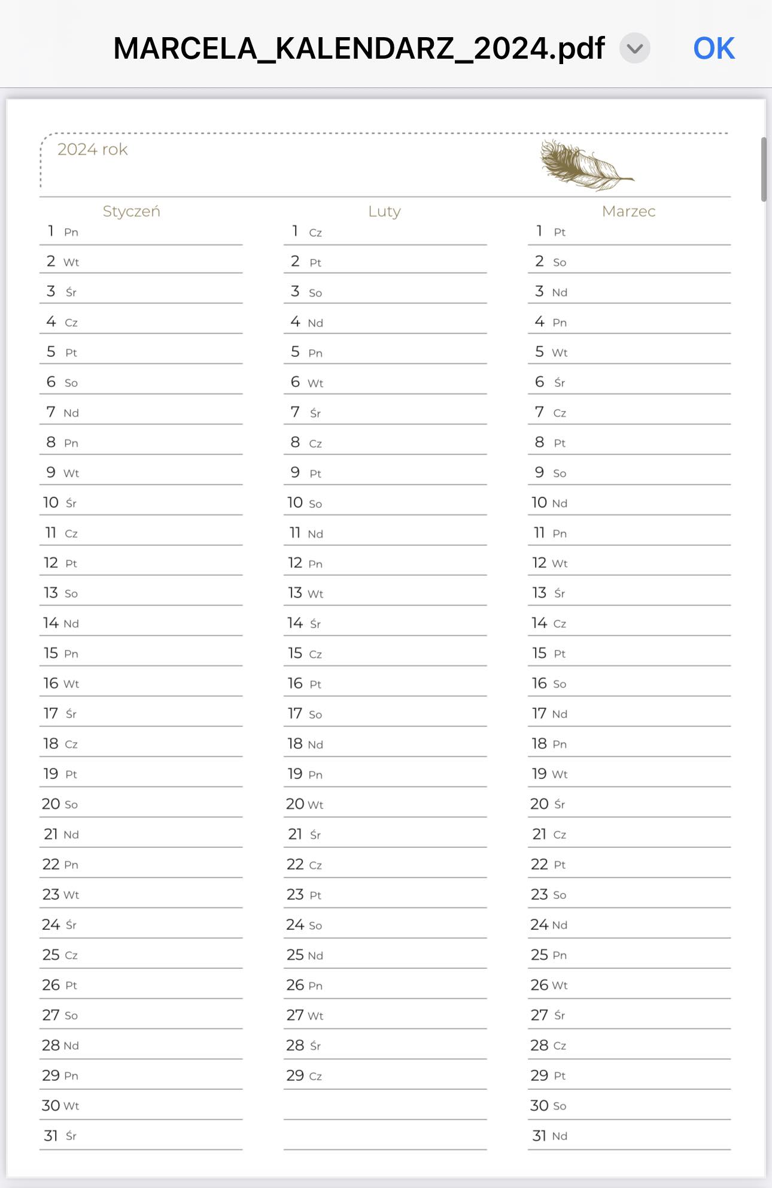Click the '2024 rok' header text
Image resolution: width=772 pixels, height=1188 pixels.
point(93,149)
